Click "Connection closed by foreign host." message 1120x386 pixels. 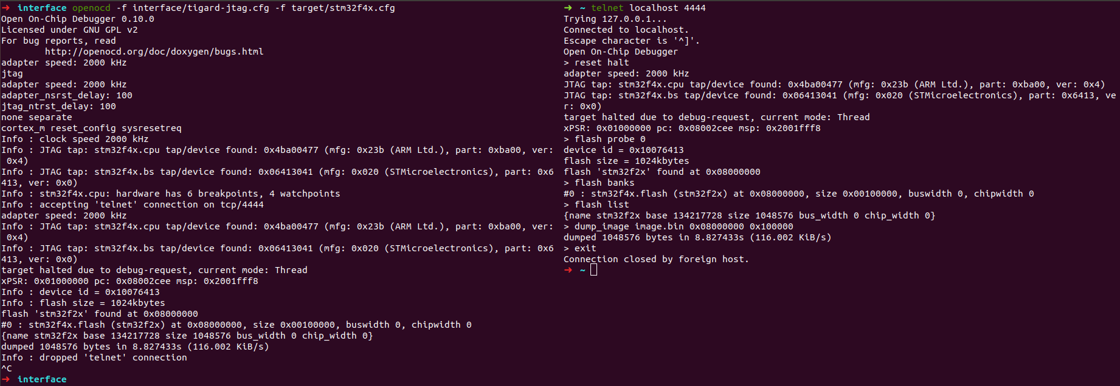point(656,259)
